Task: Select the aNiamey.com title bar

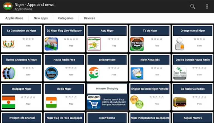Action: pyautogui.click(x=107, y=60)
